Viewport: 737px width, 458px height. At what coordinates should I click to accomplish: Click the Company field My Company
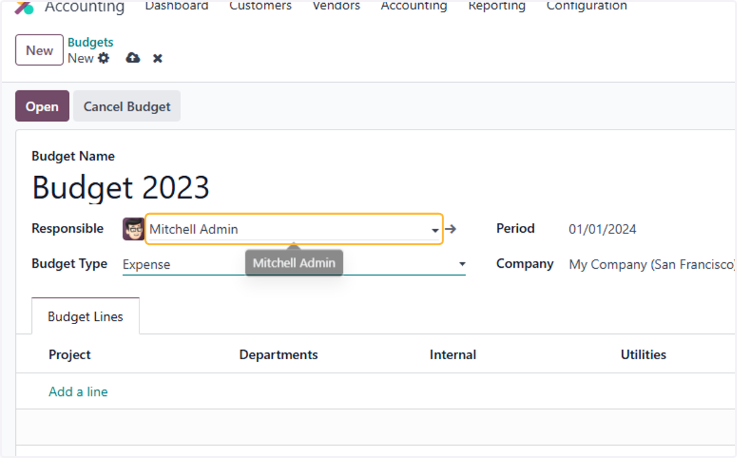pyautogui.click(x=652, y=265)
